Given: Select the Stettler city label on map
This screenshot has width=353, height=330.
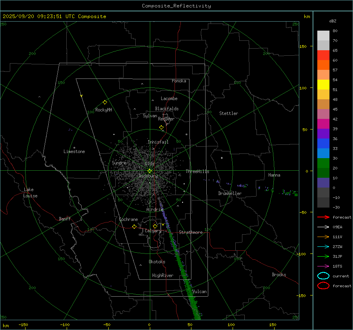Looking at the screenshot, I should coord(229,113).
